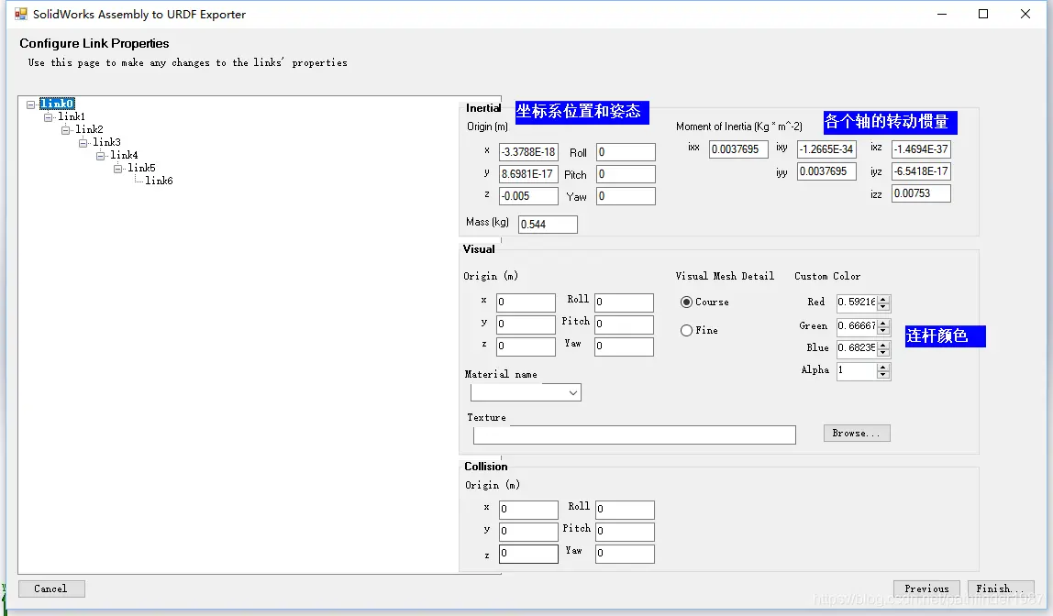Viewport: 1053px width, 616px height.
Task: Click the Inertial origin Roll field
Action: click(626, 153)
